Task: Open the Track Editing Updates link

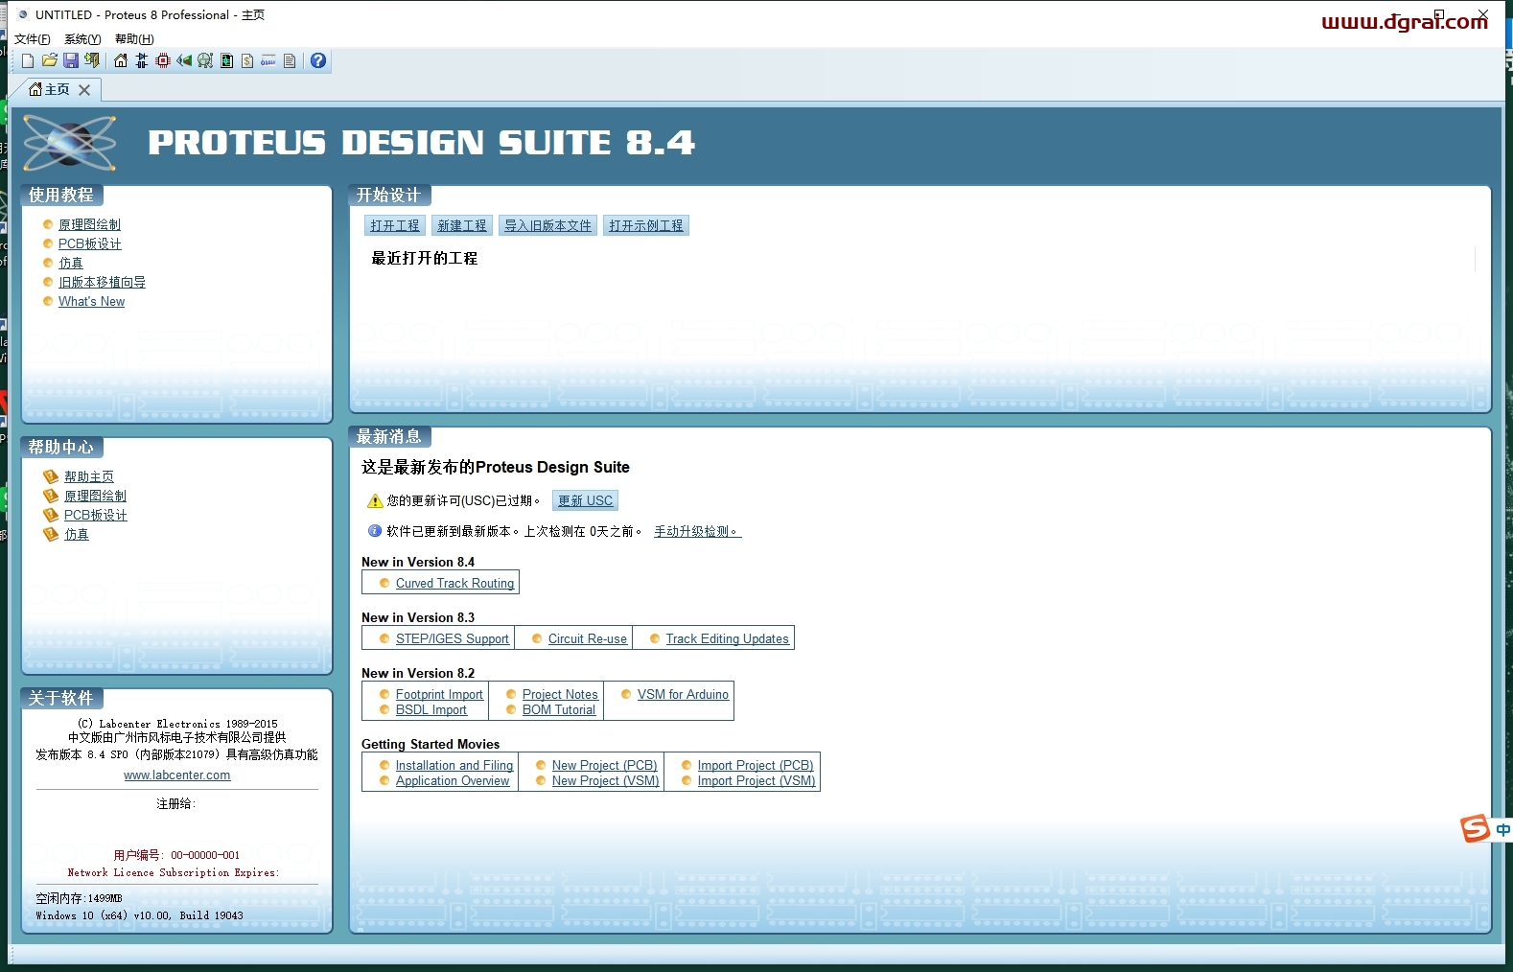Action: [x=728, y=638]
